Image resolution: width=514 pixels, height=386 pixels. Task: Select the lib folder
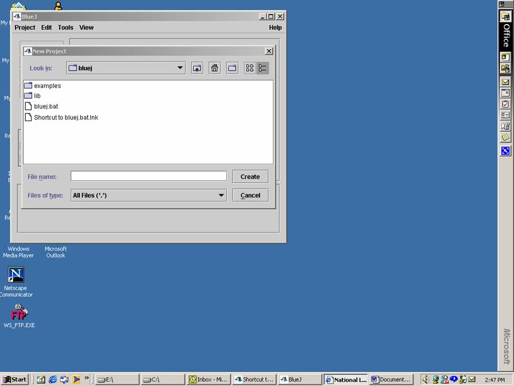point(33,96)
